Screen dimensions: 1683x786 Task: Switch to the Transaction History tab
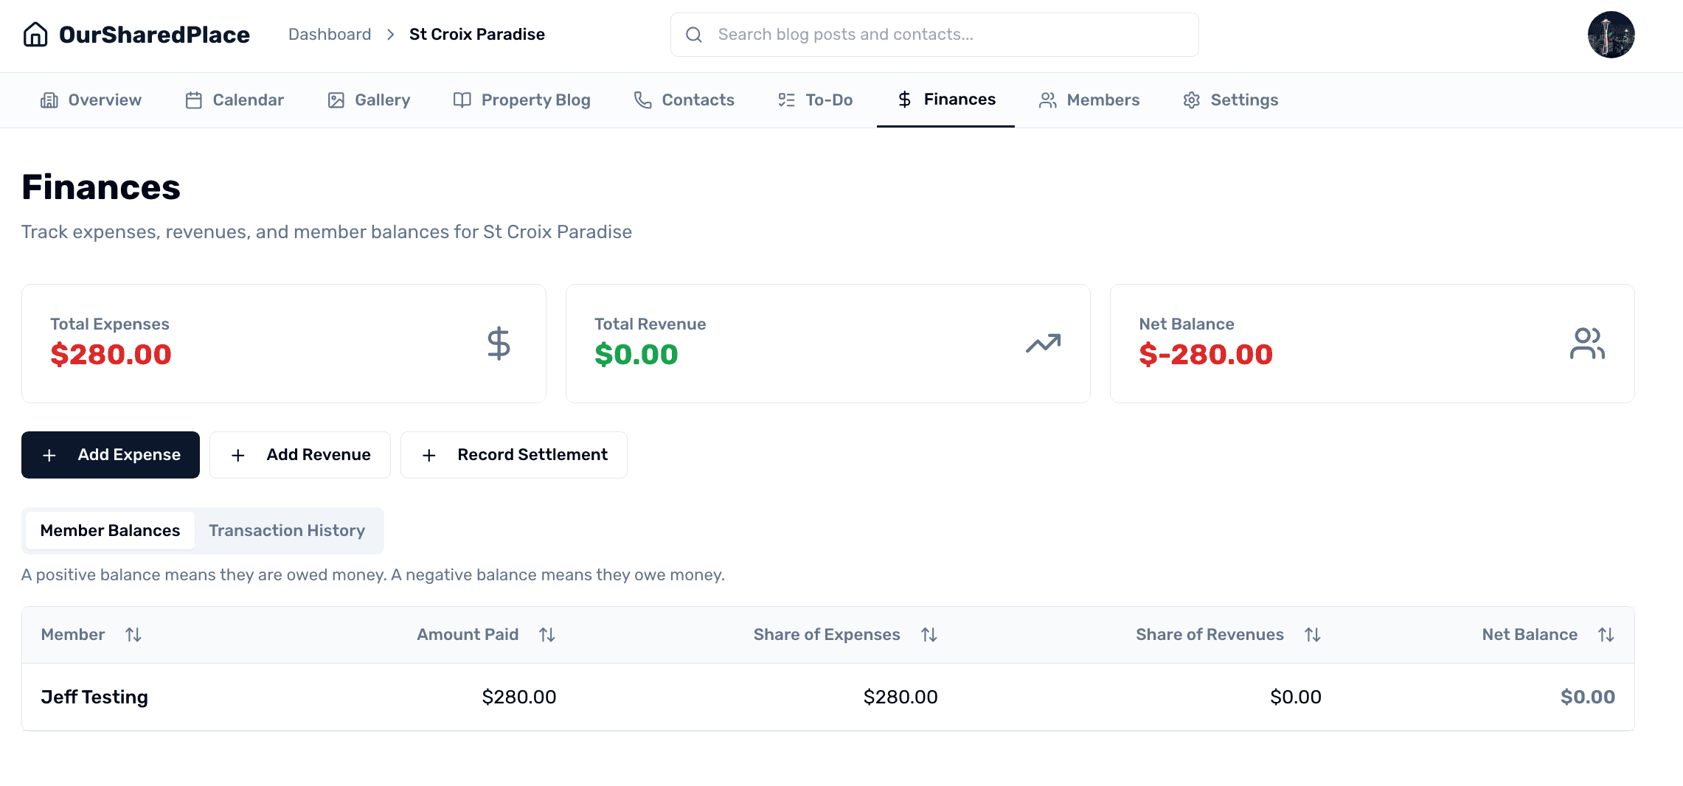coord(287,530)
